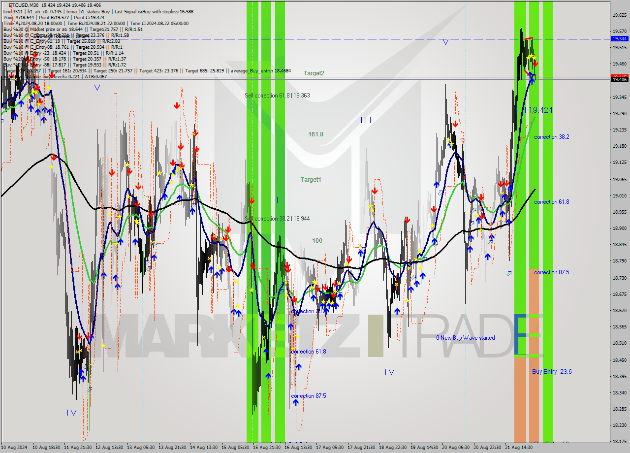The width and height of the screenshot is (630, 453).
Task: Click the 17 Aug 21:30 time label
Action: (361, 448)
